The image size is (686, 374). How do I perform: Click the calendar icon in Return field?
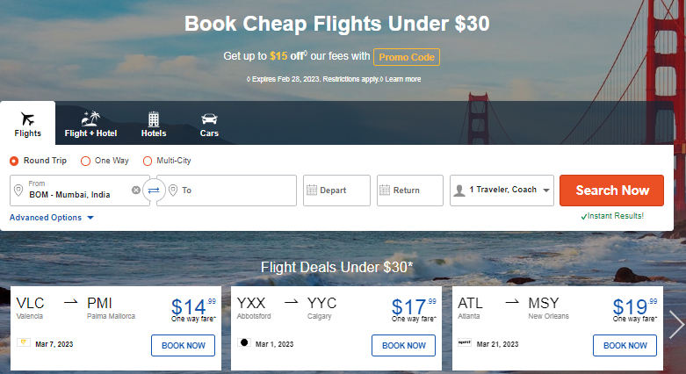(x=385, y=190)
